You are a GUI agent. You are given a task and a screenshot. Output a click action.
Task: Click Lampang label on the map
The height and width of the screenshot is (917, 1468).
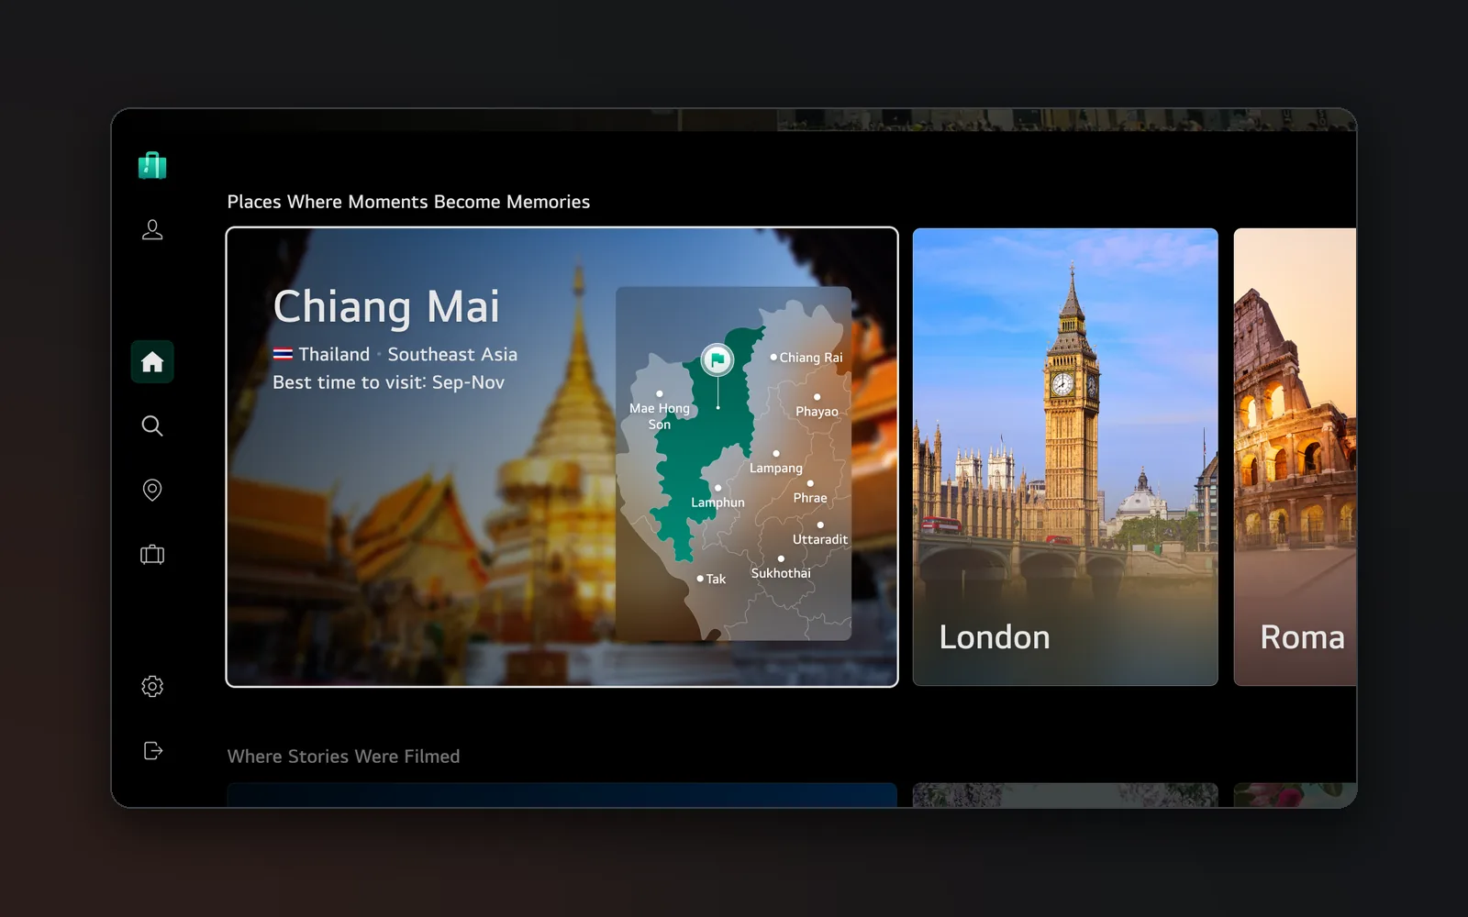(x=776, y=468)
